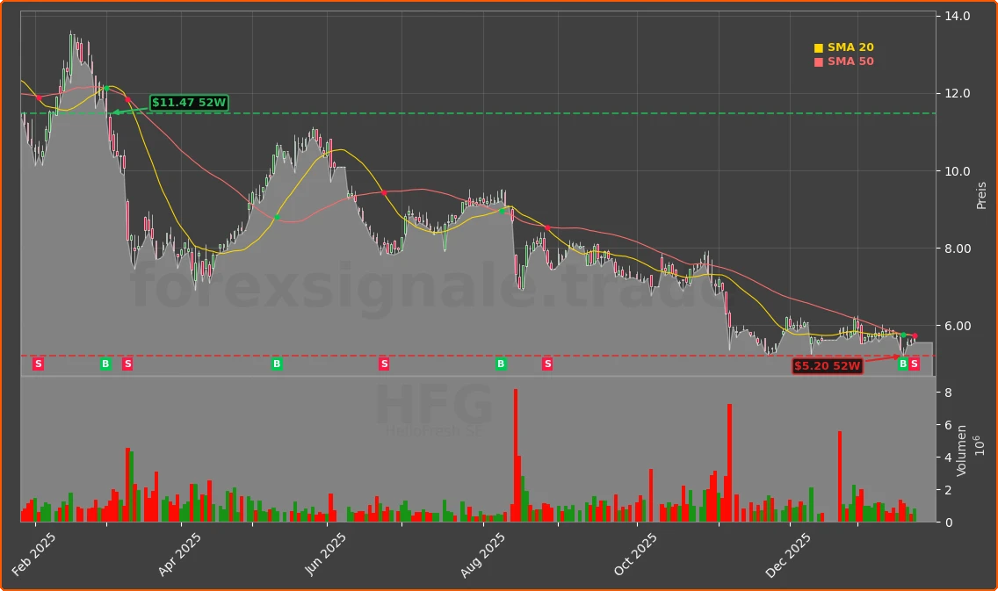Click the "B" buy marker in February

[x=106, y=364]
